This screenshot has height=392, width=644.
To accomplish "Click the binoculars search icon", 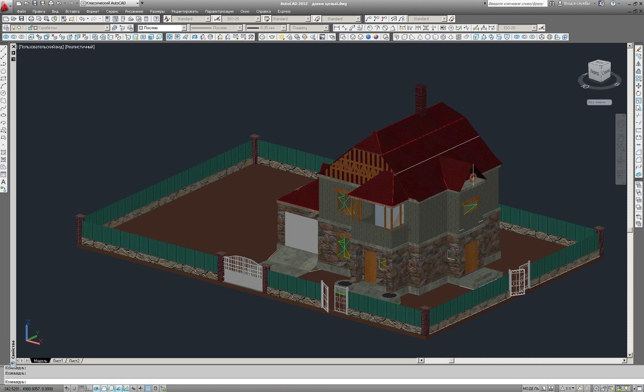I will tap(552, 4).
